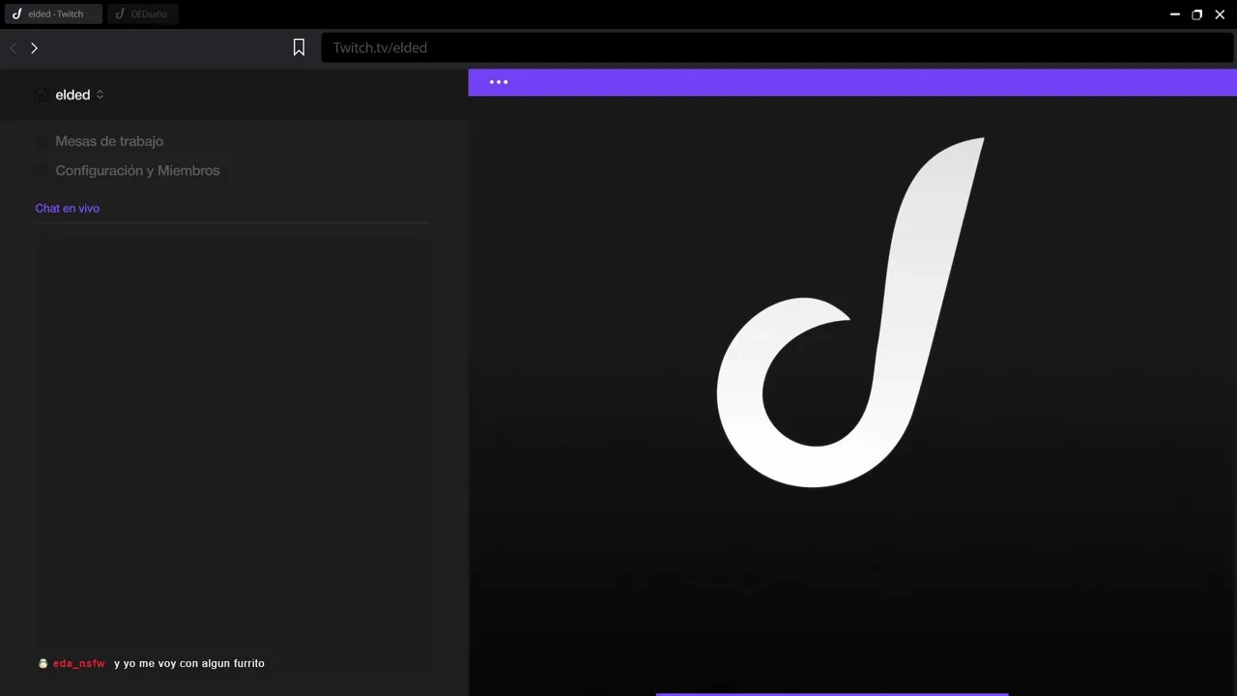Viewport: 1237px width, 696px height.
Task: Minimize the browser window
Action: 1175,14
